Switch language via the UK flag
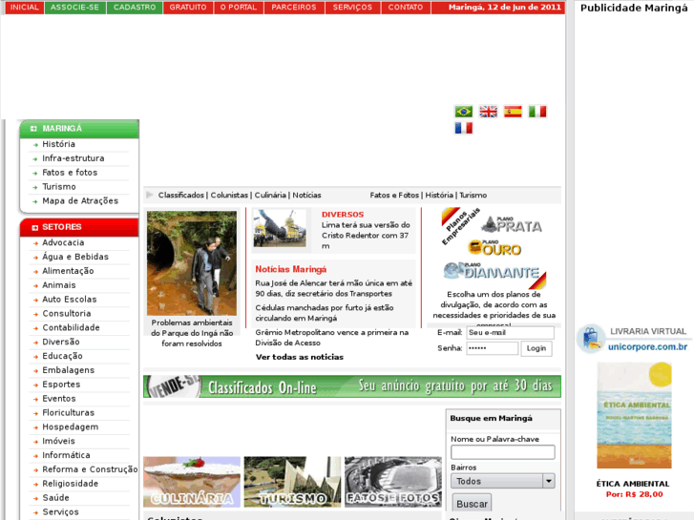The image size is (694, 520). [x=488, y=111]
